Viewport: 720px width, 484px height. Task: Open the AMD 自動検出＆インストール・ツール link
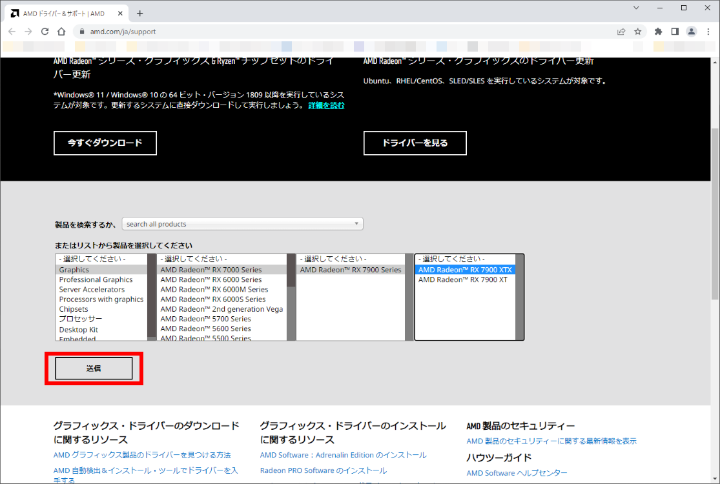click(145, 475)
